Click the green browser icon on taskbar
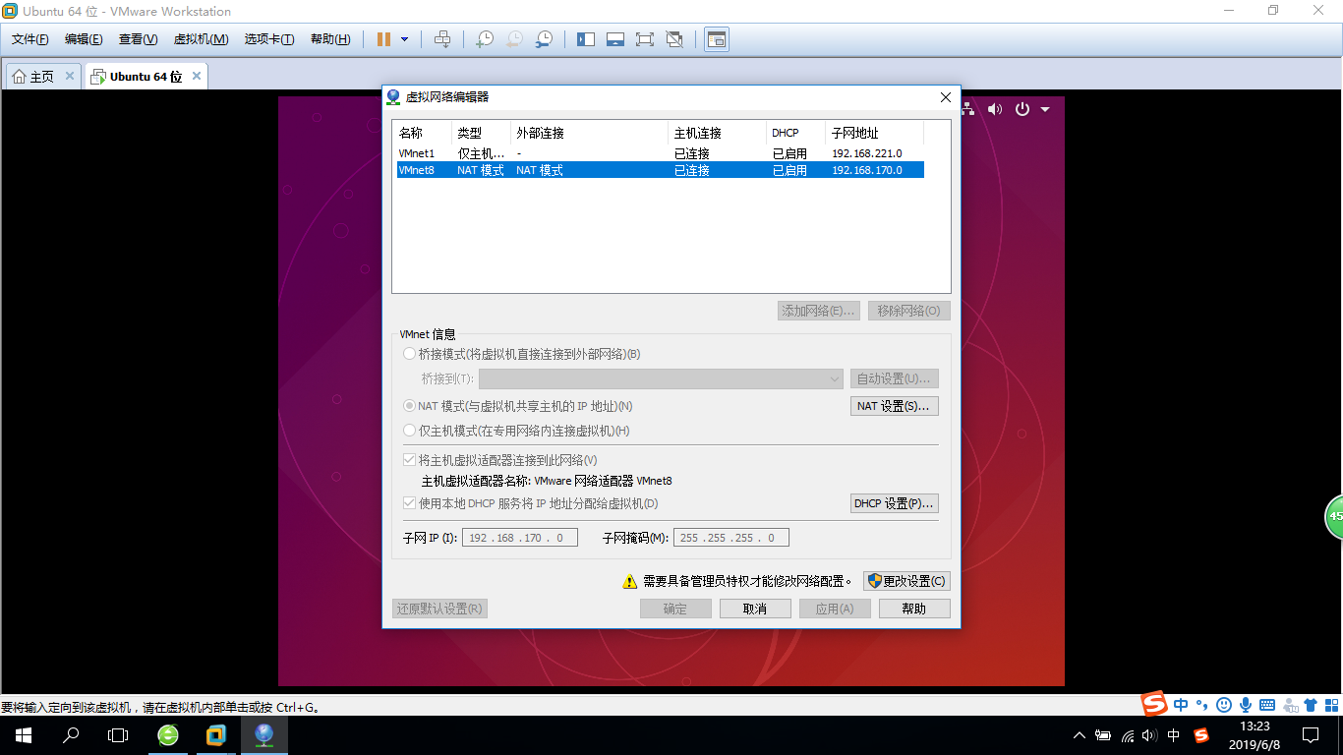The width and height of the screenshot is (1343, 755). pyautogui.click(x=168, y=735)
